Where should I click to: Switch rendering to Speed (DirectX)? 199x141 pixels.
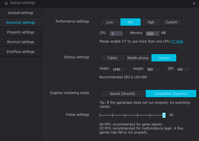coord(122,94)
